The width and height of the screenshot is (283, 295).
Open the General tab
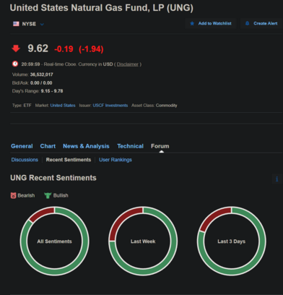click(22, 146)
